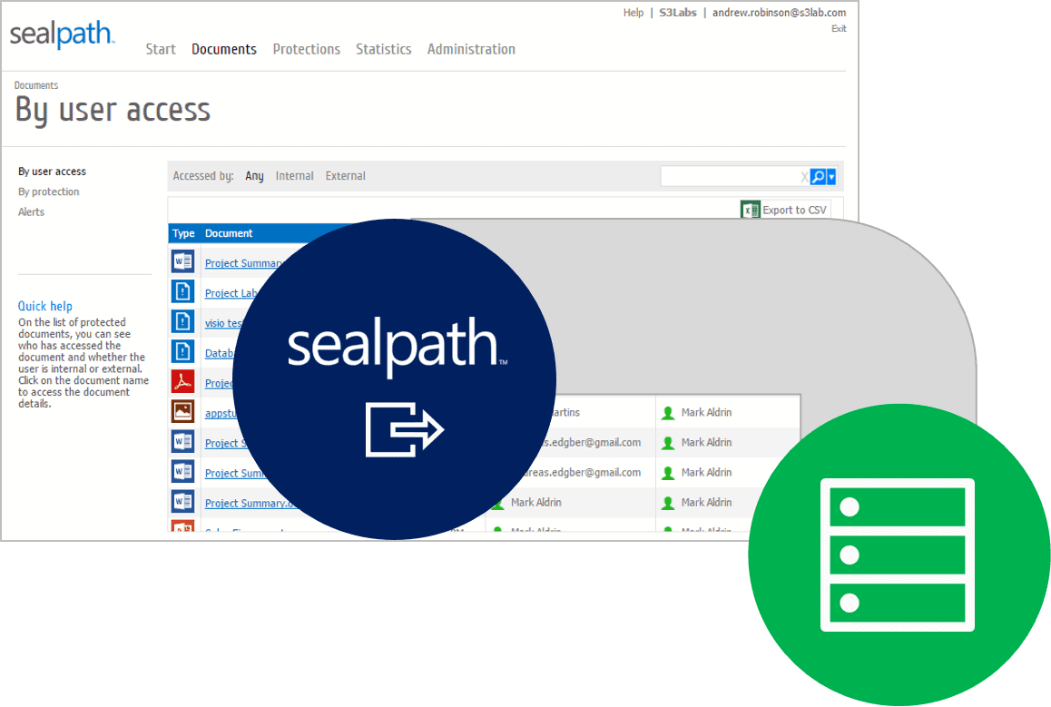The height and width of the screenshot is (707, 1051).
Task: Select By protection in sidebar
Action: click(49, 191)
